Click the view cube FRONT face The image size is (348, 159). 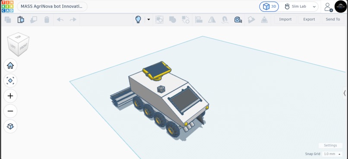coord(23,47)
